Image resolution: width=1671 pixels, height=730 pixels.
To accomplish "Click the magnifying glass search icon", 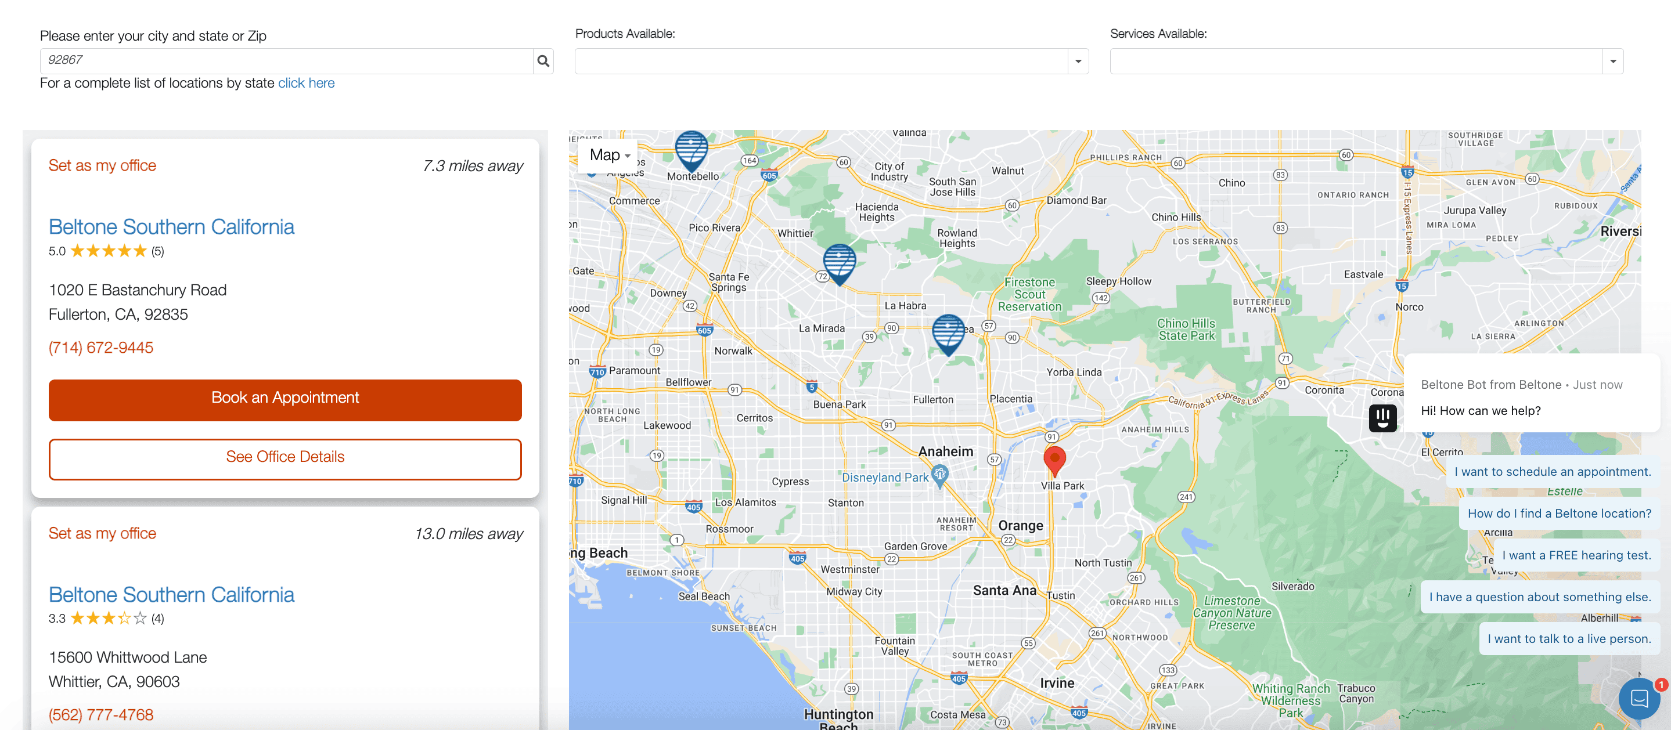I will [543, 61].
